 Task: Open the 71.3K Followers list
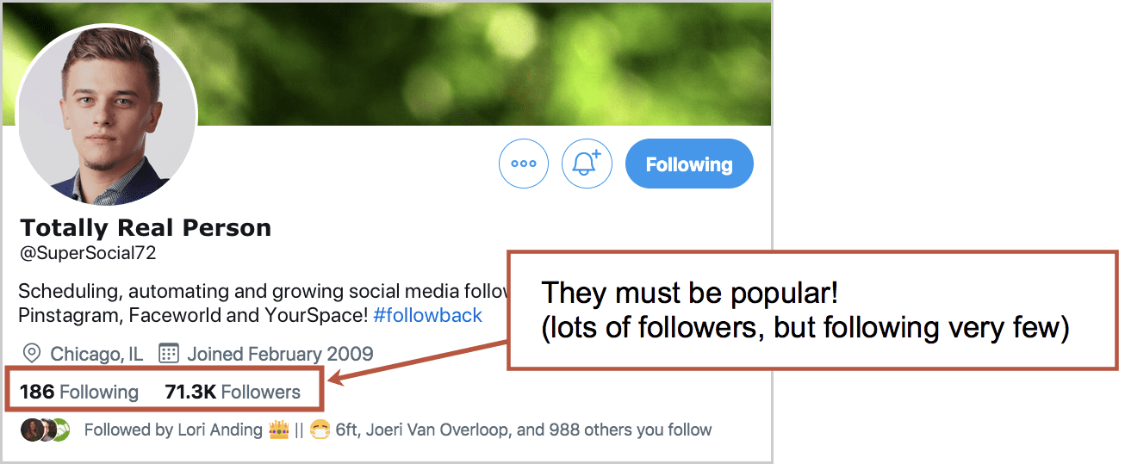tap(233, 393)
